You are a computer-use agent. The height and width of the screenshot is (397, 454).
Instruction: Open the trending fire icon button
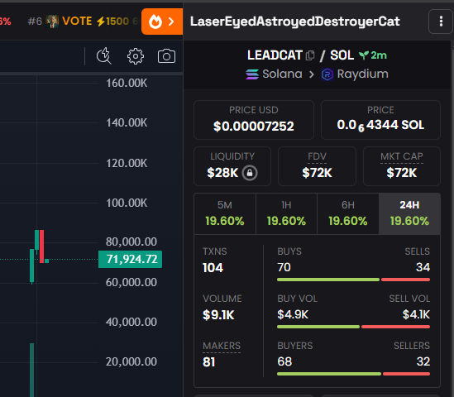[162, 22]
